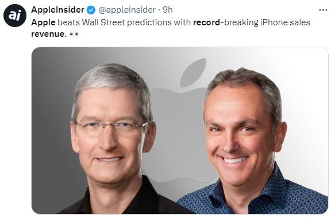Click the bold word record
331x217 pixels.
(x=206, y=22)
